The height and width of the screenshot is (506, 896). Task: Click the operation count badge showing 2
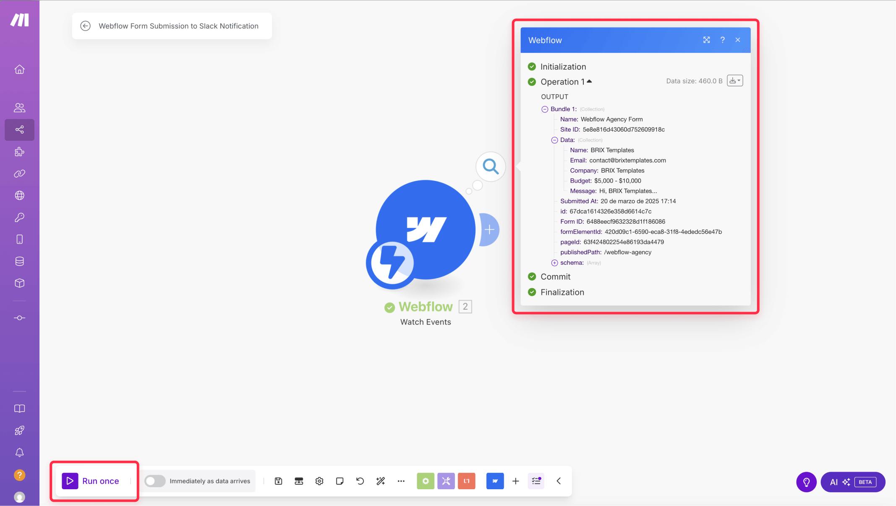[x=465, y=307]
